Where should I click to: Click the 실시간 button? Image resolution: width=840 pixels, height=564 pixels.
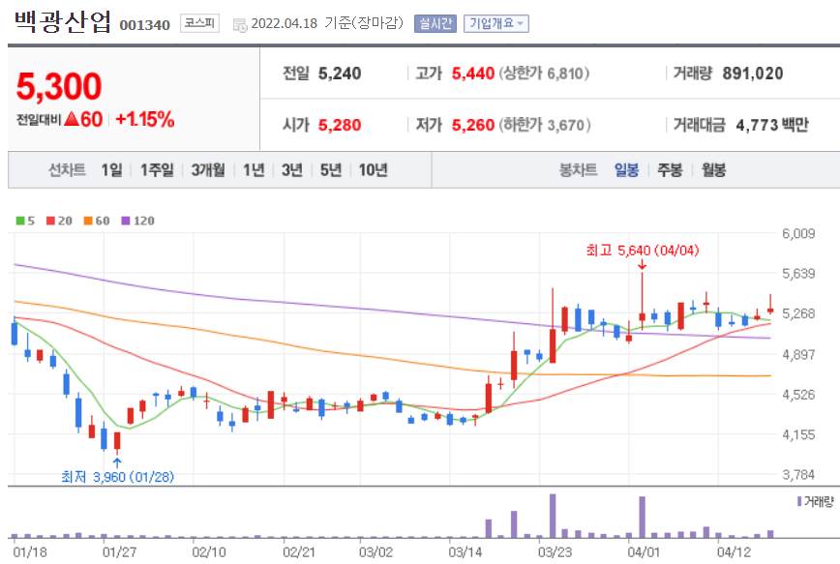click(435, 23)
